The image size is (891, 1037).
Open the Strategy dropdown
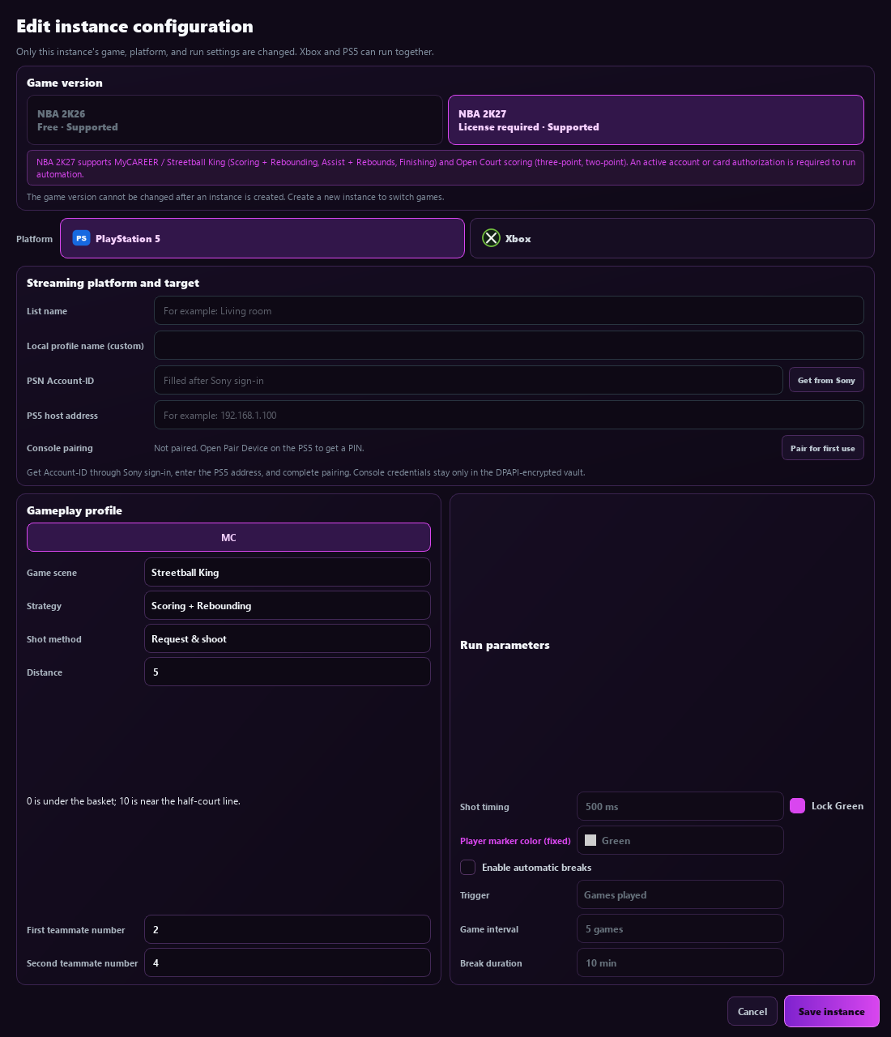click(x=288, y=605)
